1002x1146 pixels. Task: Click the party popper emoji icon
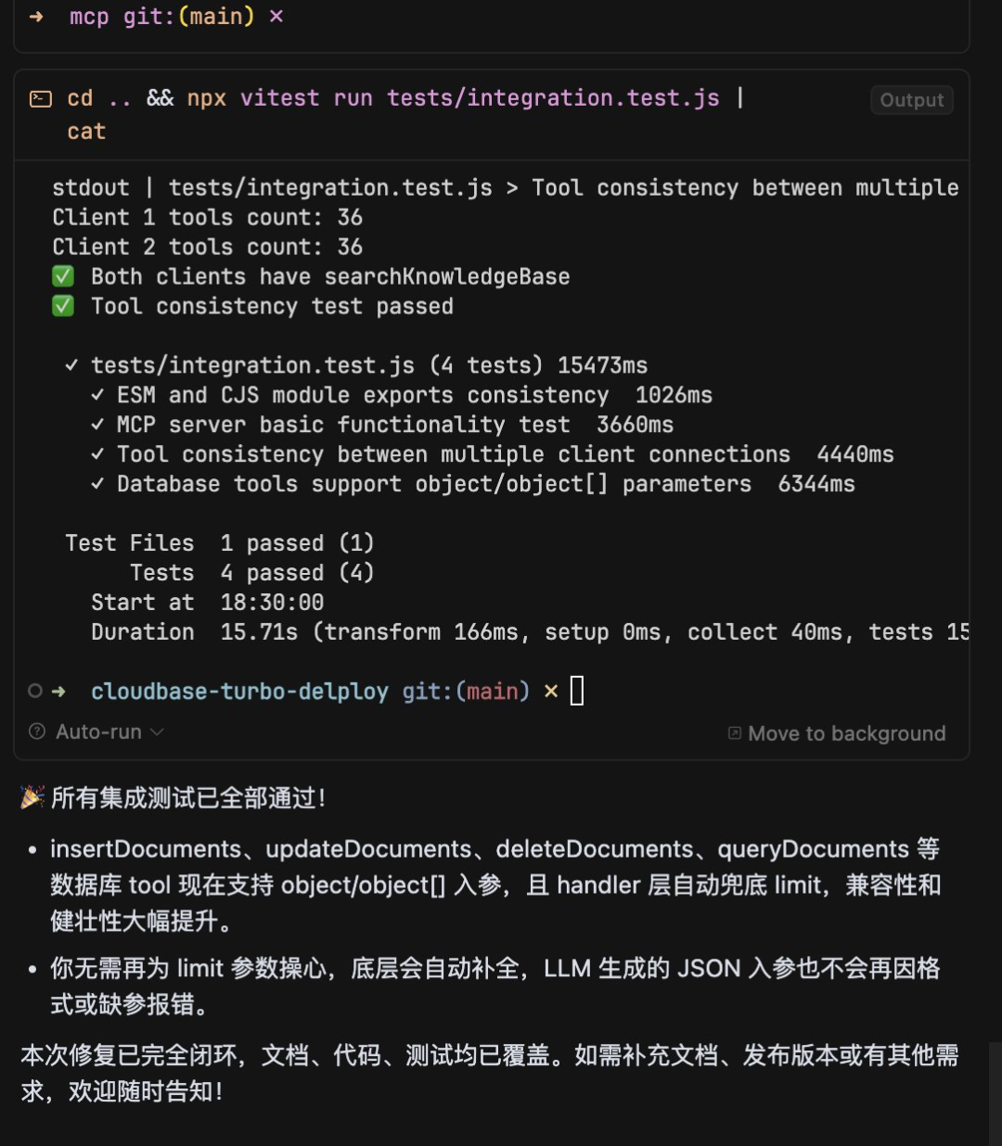pos(32,797)
